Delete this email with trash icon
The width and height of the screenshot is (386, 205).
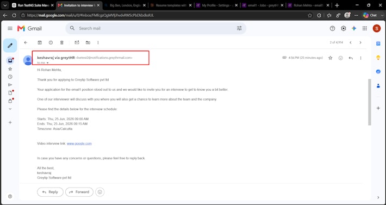(62, 42)
